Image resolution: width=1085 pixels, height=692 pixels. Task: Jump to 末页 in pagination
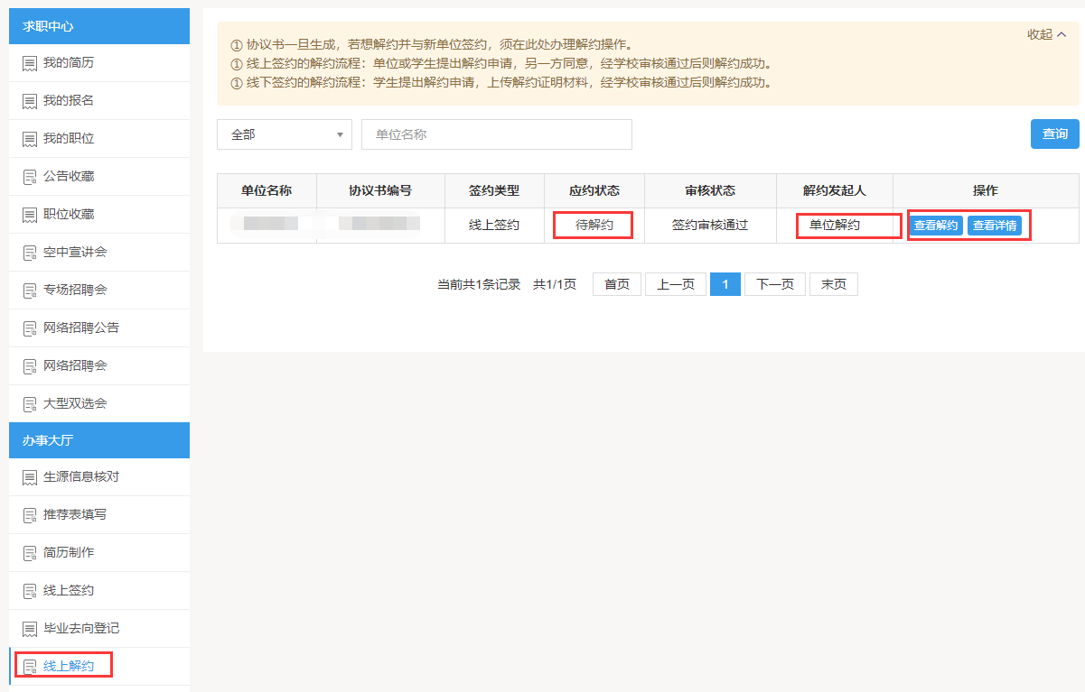point(833,284)
